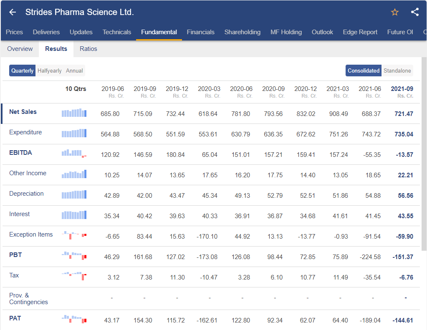Open the Shareholding tab
This screenshot has width=427, height=330.
pos(243,32)
